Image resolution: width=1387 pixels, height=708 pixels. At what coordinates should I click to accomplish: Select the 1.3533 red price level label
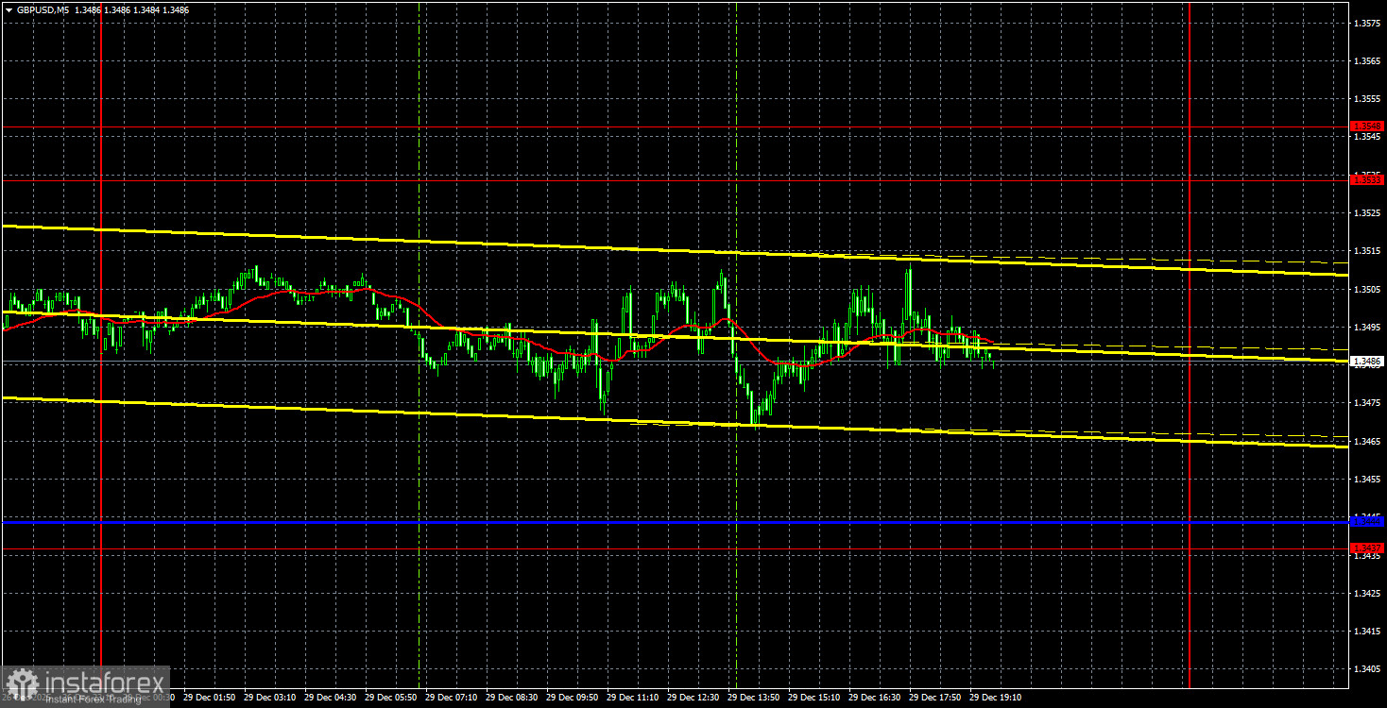pyautogui.click(x=1366, y=178)
